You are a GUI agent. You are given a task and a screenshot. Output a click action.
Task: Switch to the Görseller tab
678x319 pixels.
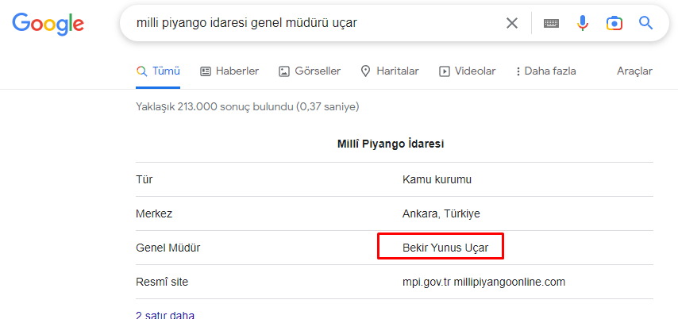pyautogui.click(x=310, y=71)
